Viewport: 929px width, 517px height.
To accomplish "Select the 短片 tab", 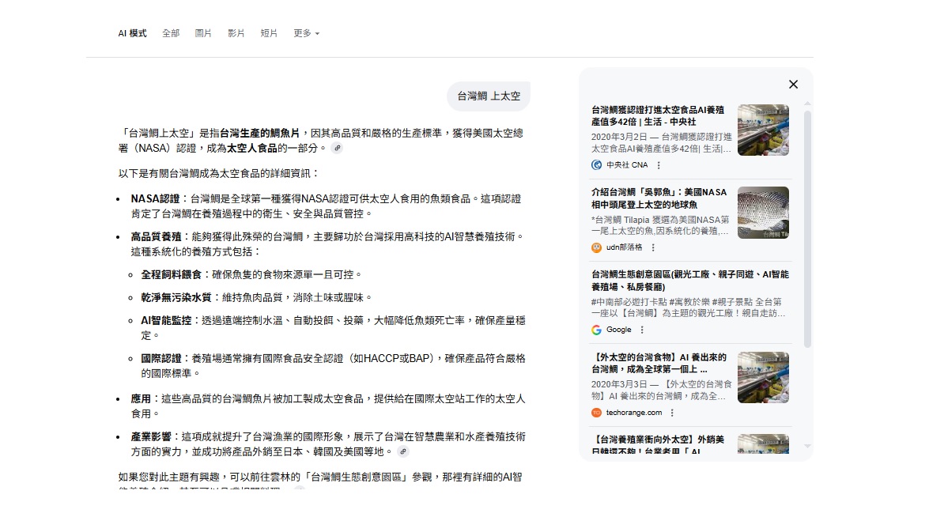I will pos(269,33).
